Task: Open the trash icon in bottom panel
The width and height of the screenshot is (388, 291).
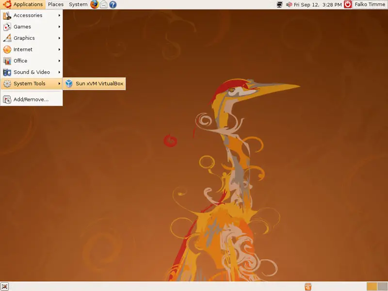Action: click(x=308, y=287)
